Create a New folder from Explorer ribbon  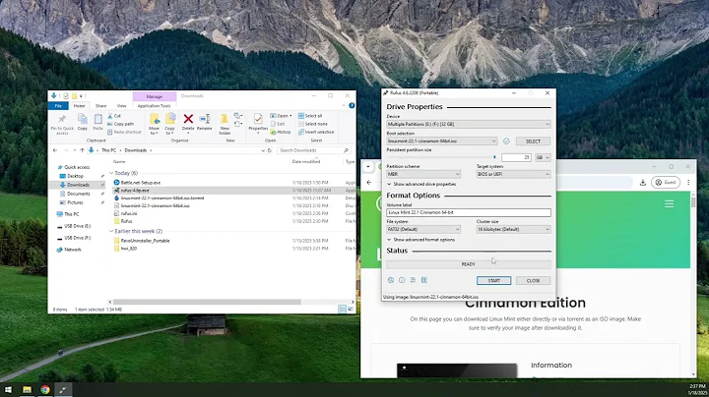click(x=225, y=124)
